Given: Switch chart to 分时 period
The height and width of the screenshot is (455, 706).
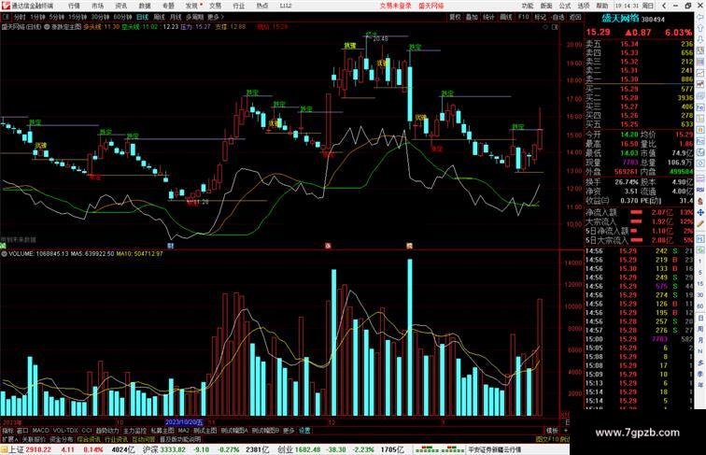Looking at the screenshot, I should [20, 17].
